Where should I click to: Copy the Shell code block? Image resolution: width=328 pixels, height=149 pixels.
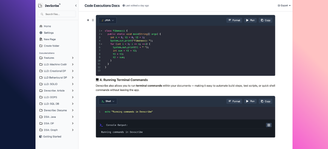[x=265, y=101]
